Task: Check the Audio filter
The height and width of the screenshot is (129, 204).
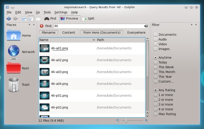Action: point(155,39)
